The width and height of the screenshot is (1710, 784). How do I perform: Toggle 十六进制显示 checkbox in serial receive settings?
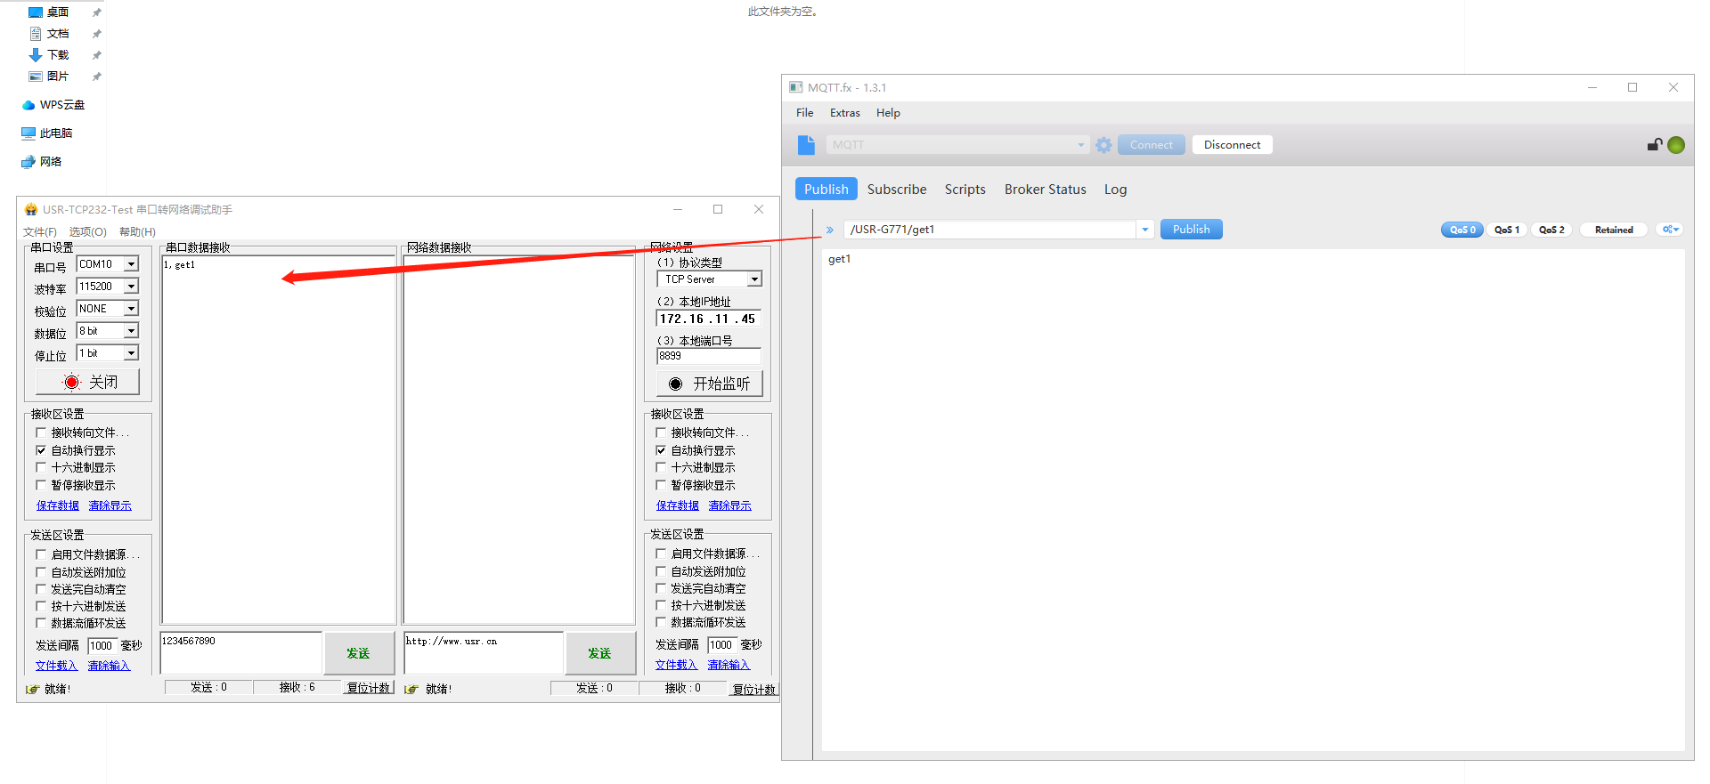(41, 467)
